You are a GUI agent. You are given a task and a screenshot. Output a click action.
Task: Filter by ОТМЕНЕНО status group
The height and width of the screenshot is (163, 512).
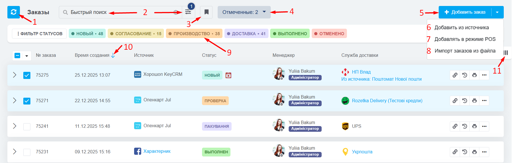point(329,34)
